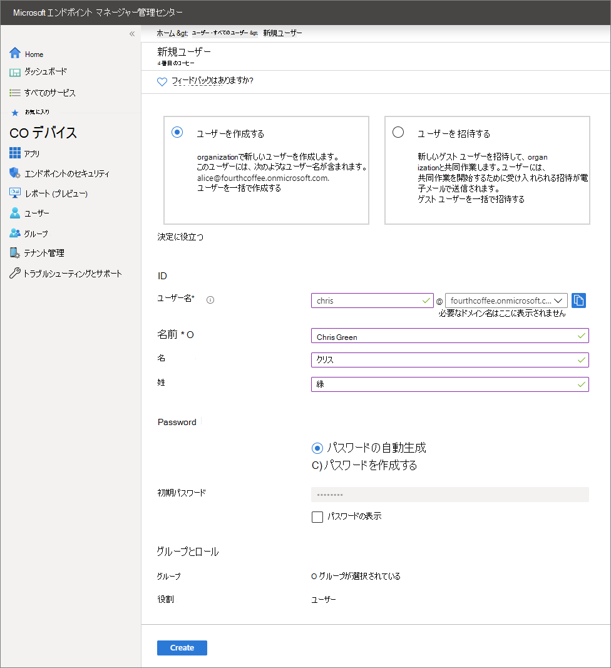Select the ユーザーを作成する radio button
The width and height of the screenshot is (611, 668).
pyautogui.click(x=177, y=132)
